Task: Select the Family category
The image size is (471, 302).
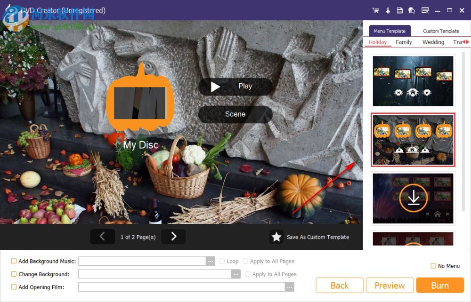Action: click(x=404, y=42)
